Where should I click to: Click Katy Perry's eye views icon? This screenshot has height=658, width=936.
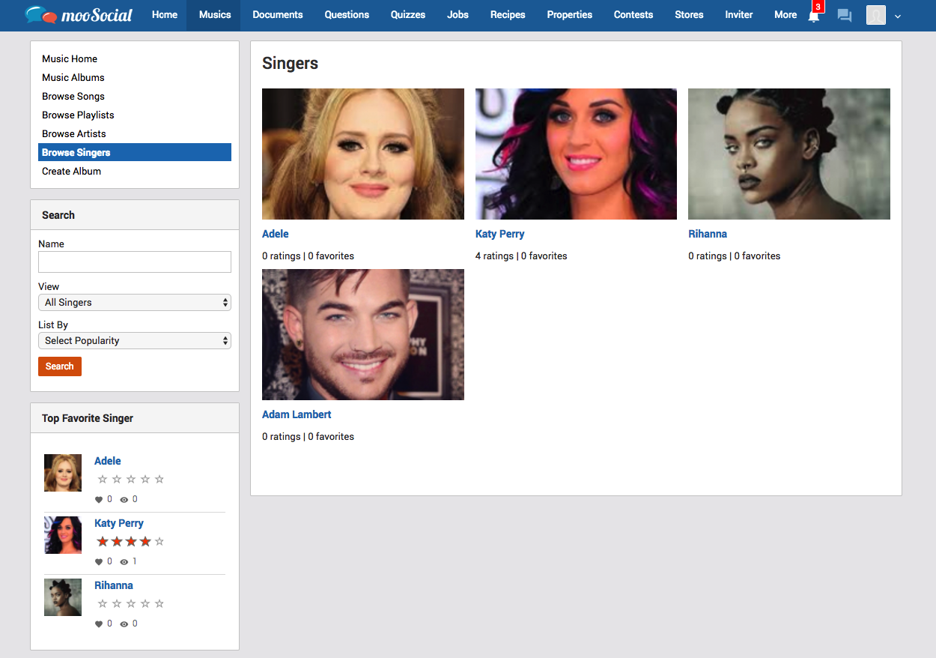(124, 561)
